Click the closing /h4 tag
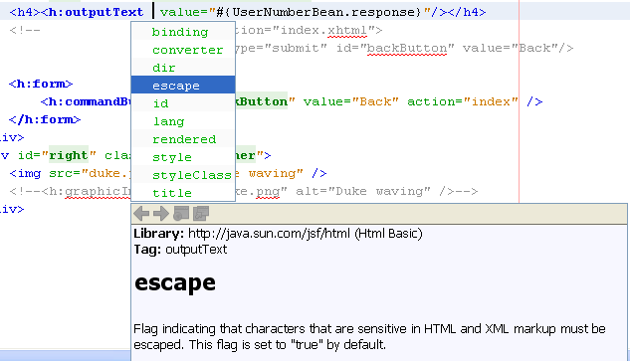 coord(467,12)
